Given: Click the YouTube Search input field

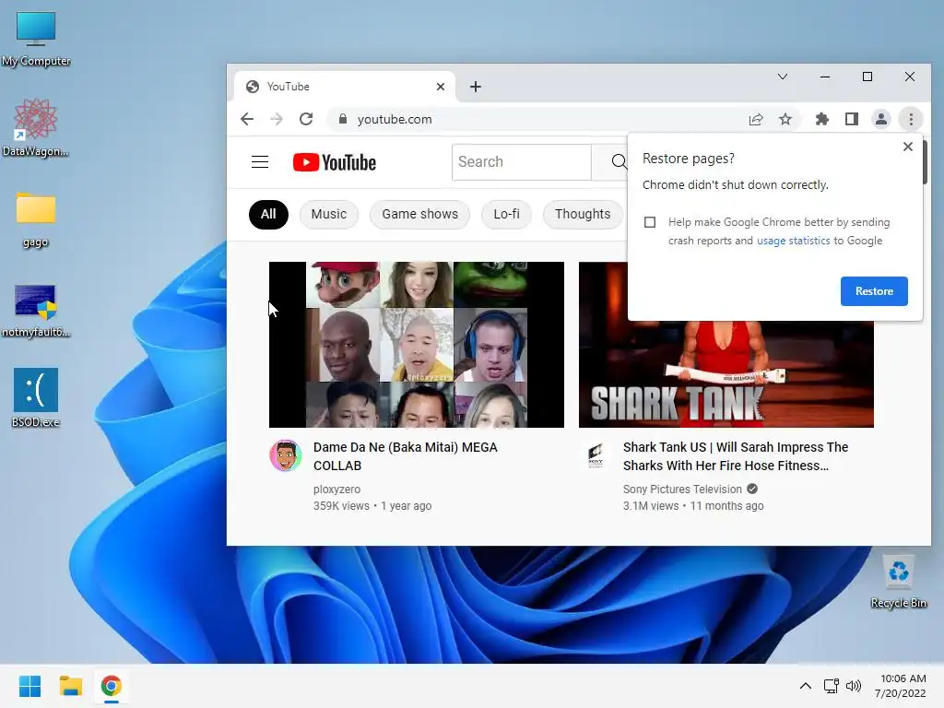Looking at the screenshot, I should pyautogui.click(x=522, y=162).
